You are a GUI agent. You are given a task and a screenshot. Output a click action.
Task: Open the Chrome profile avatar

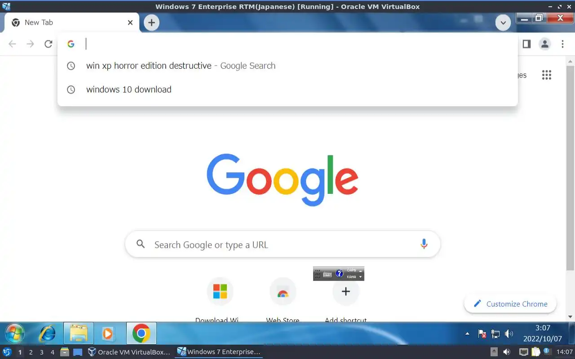[x=545, y=44]
